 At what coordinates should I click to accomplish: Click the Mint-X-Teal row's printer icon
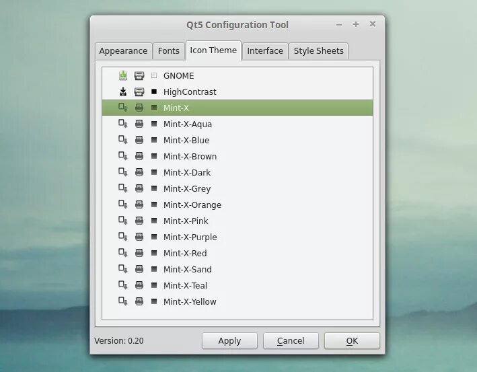[139, 285]
